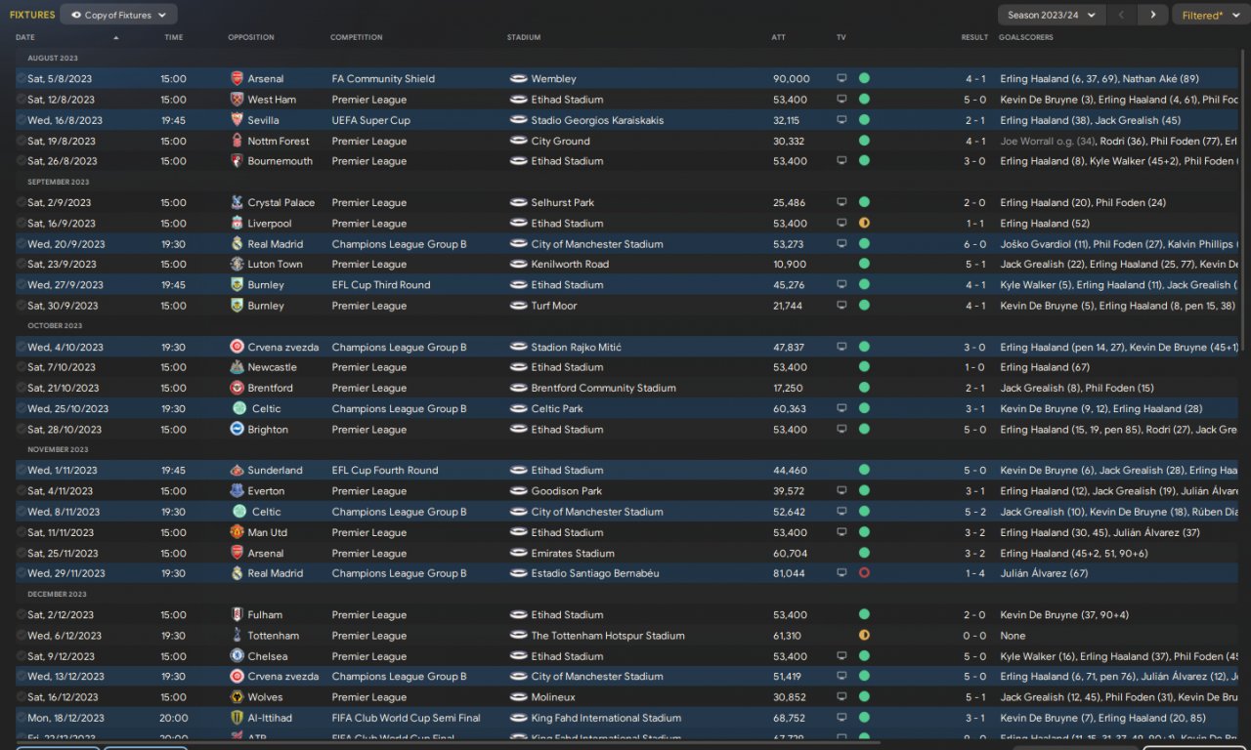Toggle the tick marker on the Sat 12/8/2023 row
1251x750 pixels.
coord(21,100)
